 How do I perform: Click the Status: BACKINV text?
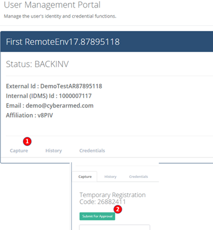(37, 64)
